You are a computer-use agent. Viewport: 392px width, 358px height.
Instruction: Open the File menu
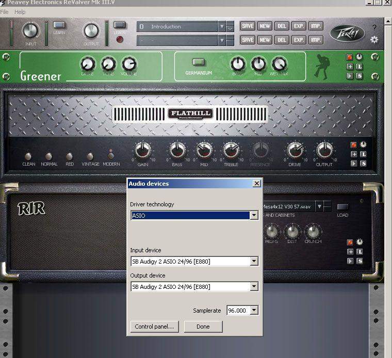point(4,12)
